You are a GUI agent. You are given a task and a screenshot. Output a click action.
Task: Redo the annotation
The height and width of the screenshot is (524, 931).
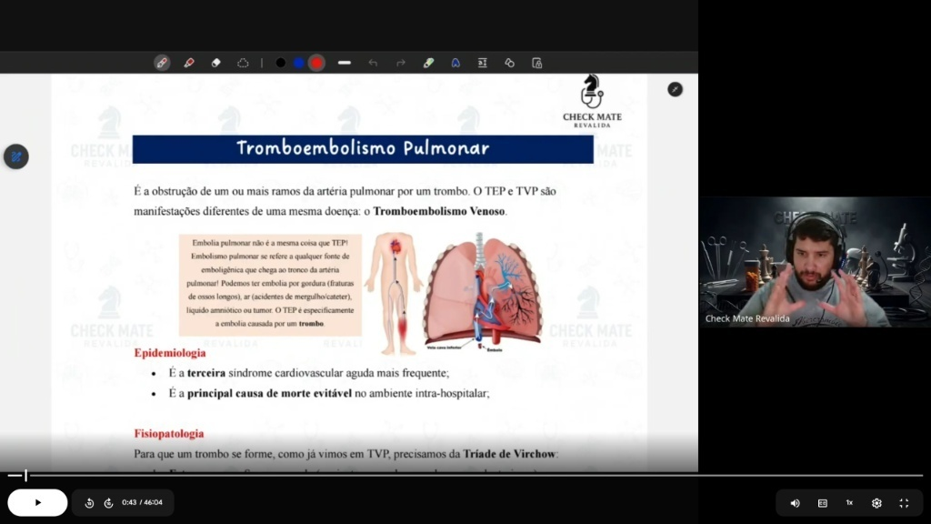[401, 63]
